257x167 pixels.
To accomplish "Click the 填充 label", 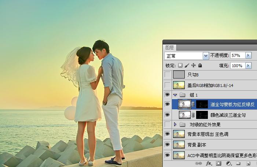I will (224, 66).
